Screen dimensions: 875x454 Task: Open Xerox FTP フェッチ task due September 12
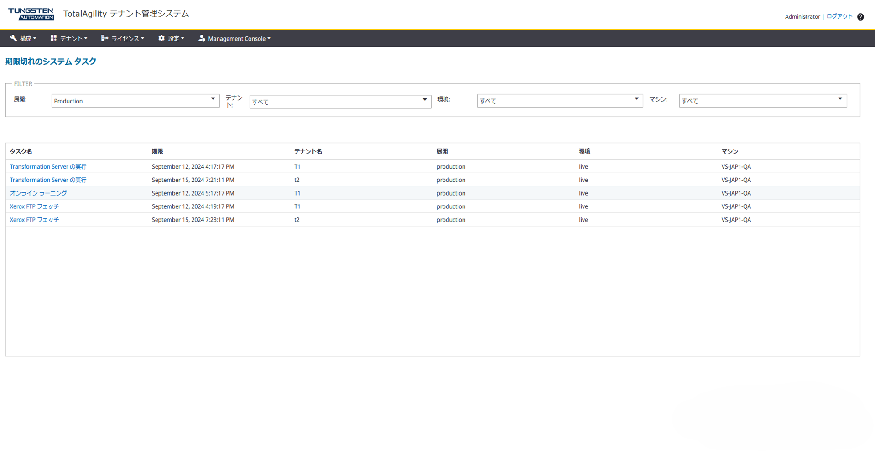34,206
